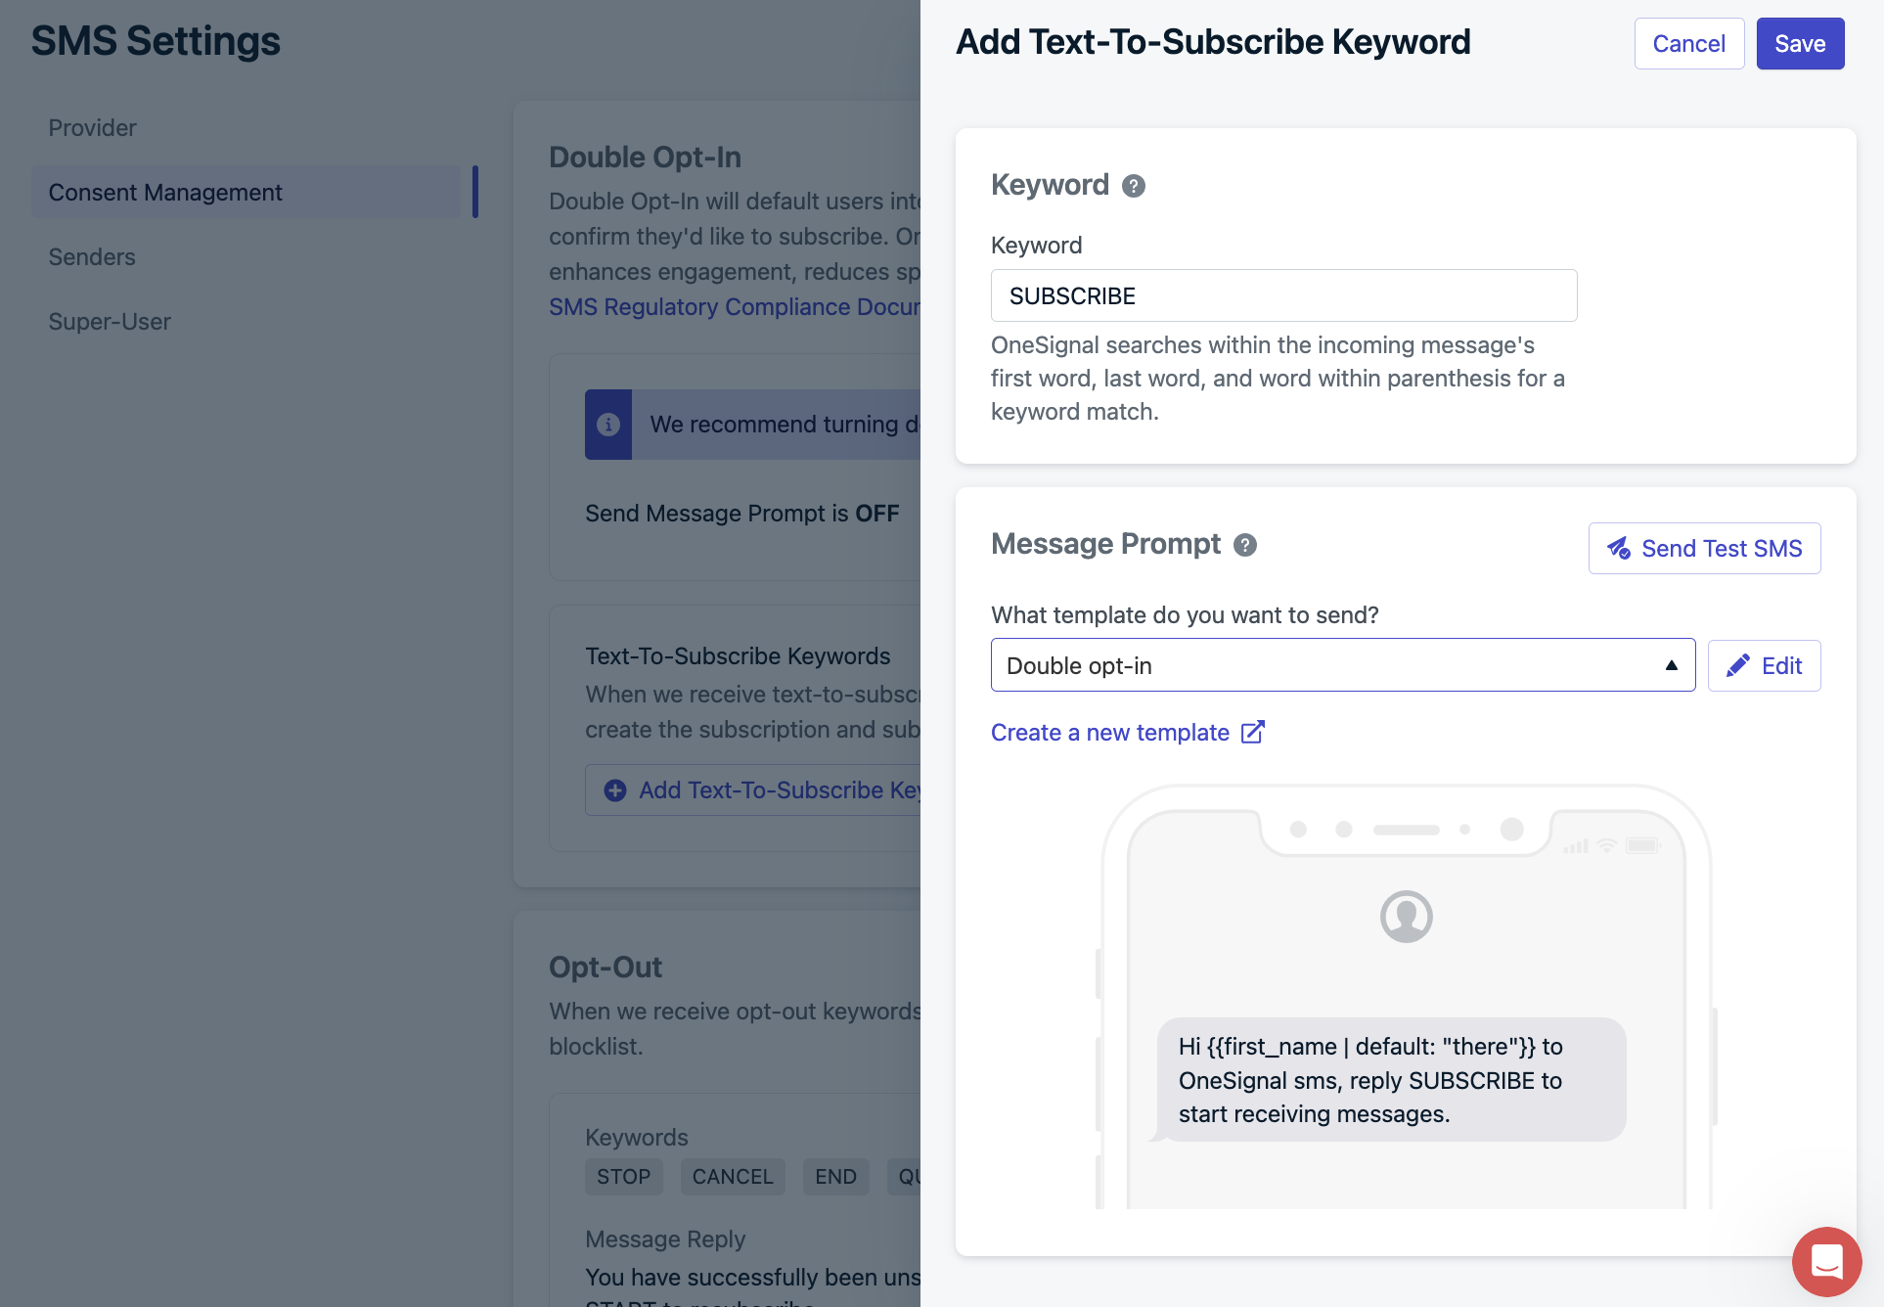Screen dimensions: 1884x1307
Task: Click the info icon in the recommendation banner
Action: pos(608,425)
